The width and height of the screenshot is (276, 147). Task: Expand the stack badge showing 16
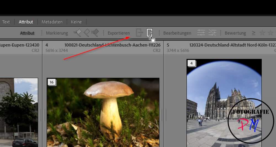click(52, 82)
